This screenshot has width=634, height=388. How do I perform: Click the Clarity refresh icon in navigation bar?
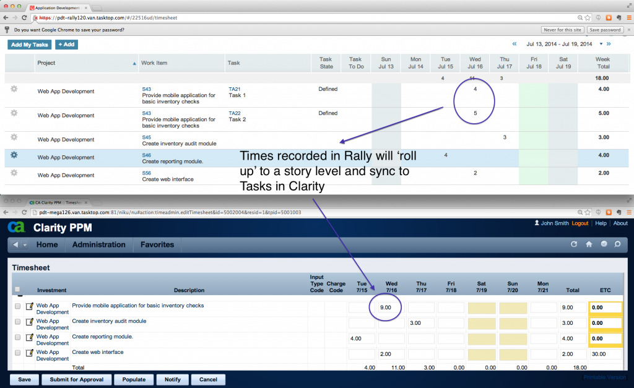tap(574, 244)
